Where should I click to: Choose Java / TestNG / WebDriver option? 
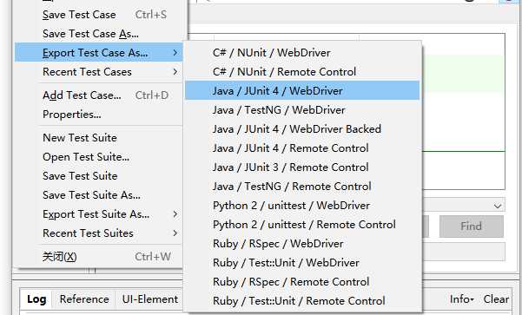[x=302, y=109]
